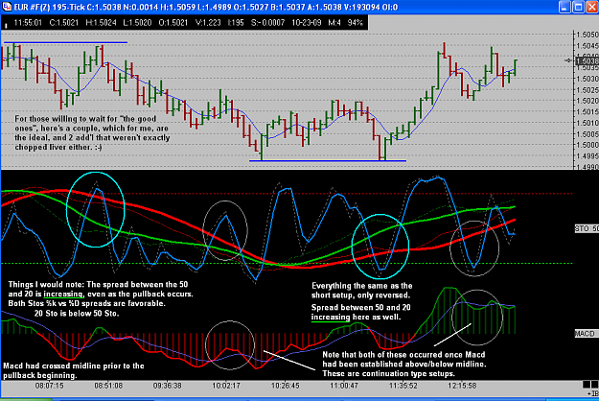Click the I:195 interval value in data bar
This screenshot has width=599, height=401.
236,23
